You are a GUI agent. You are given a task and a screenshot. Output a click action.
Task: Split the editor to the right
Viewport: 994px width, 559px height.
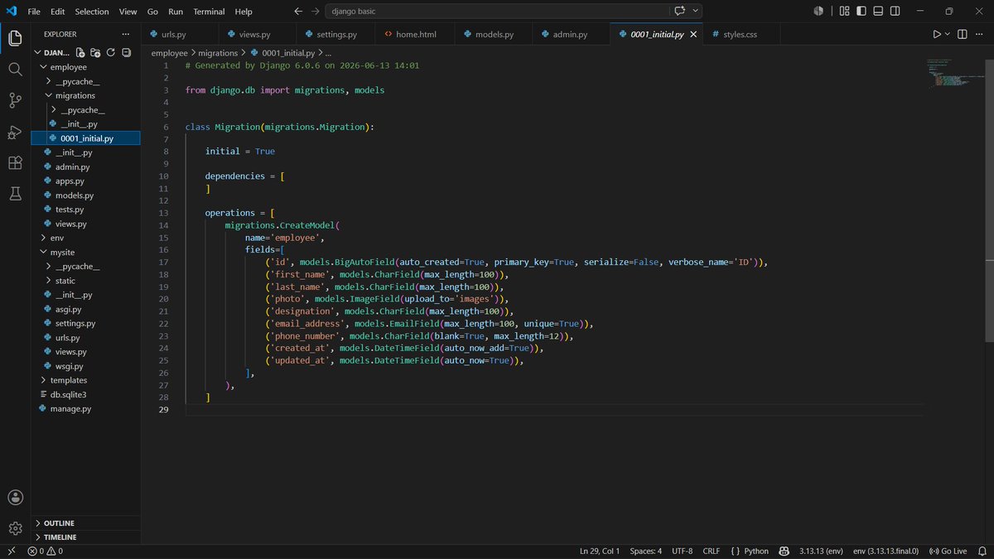(963, 34)
